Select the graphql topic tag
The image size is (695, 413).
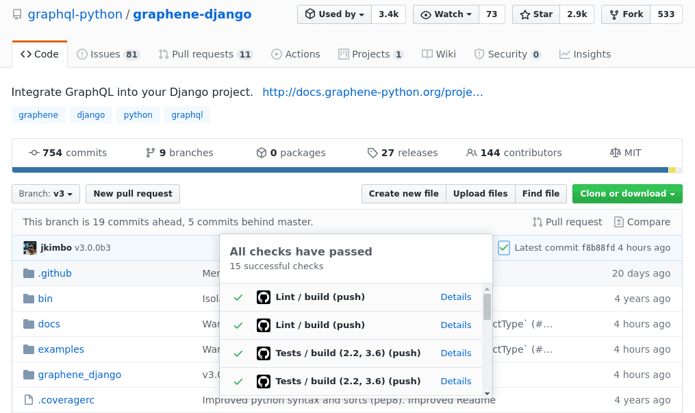[187, 115]
